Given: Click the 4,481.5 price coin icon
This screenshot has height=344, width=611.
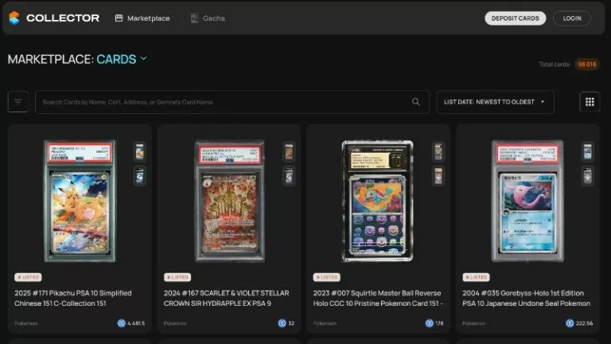Looking at the screenshot, I should [122, 323].
